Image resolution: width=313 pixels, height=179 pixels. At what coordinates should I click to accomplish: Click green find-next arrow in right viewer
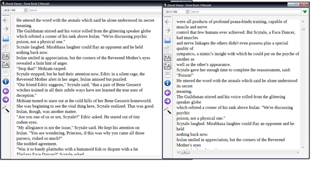coord(305,12)
